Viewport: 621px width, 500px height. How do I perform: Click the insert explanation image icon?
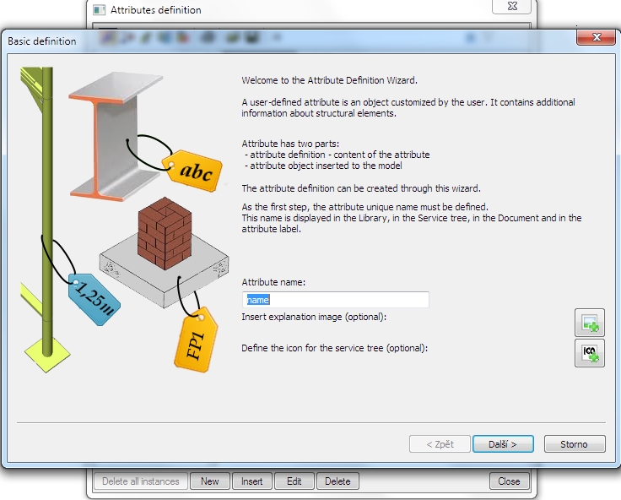590,323
